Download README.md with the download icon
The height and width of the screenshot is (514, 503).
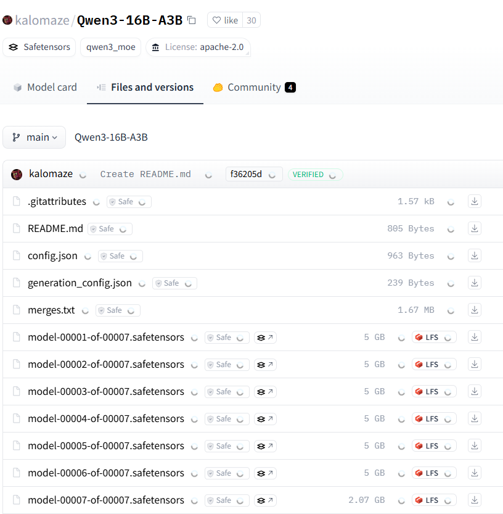coord(475,228)
